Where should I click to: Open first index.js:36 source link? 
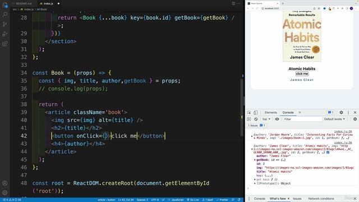point(343,131)
